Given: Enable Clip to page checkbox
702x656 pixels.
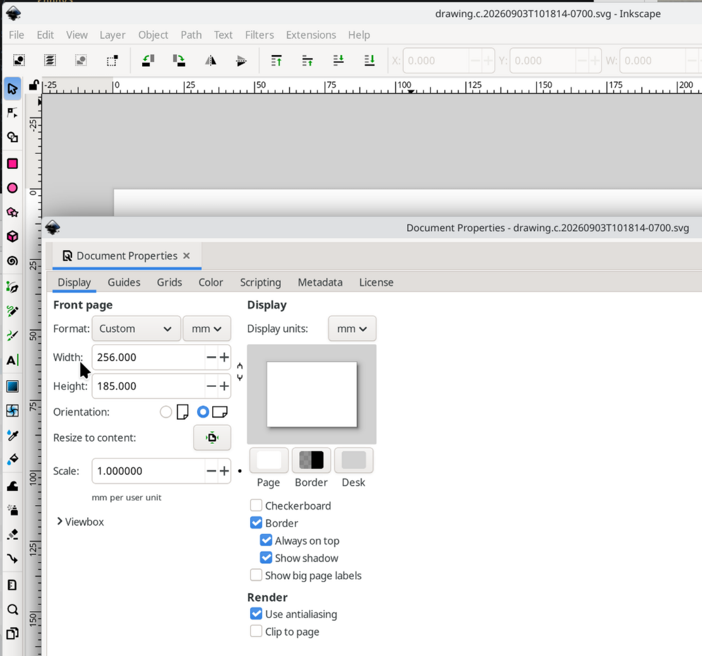Looking at the screenshot, I should coord(256,631).
